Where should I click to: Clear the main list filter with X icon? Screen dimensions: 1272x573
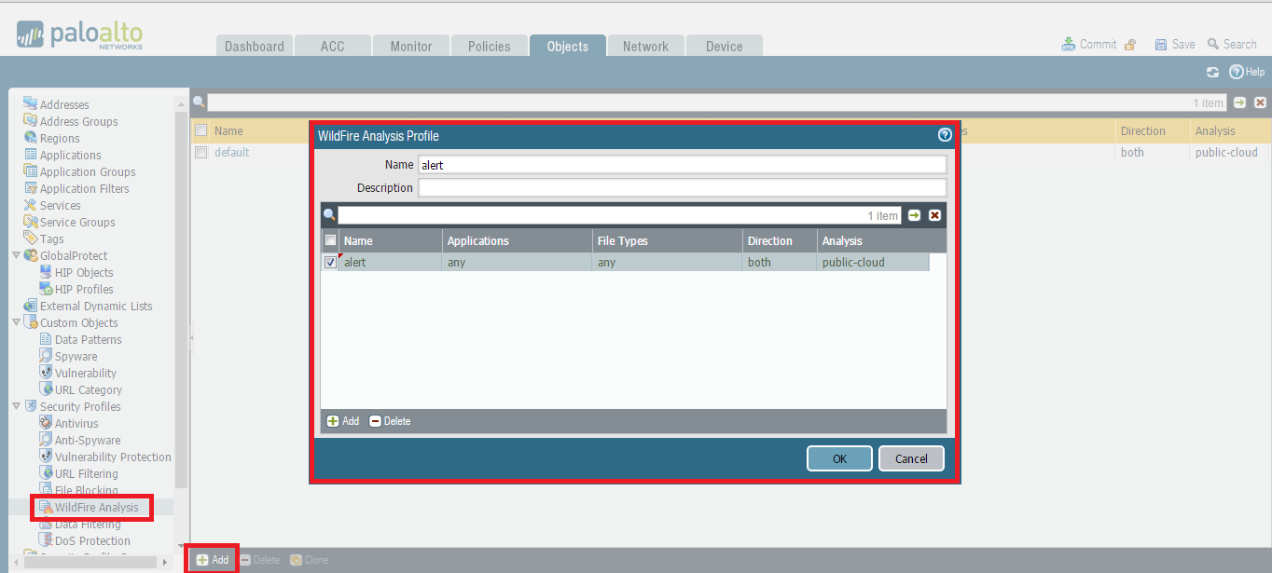point(1260,102)
